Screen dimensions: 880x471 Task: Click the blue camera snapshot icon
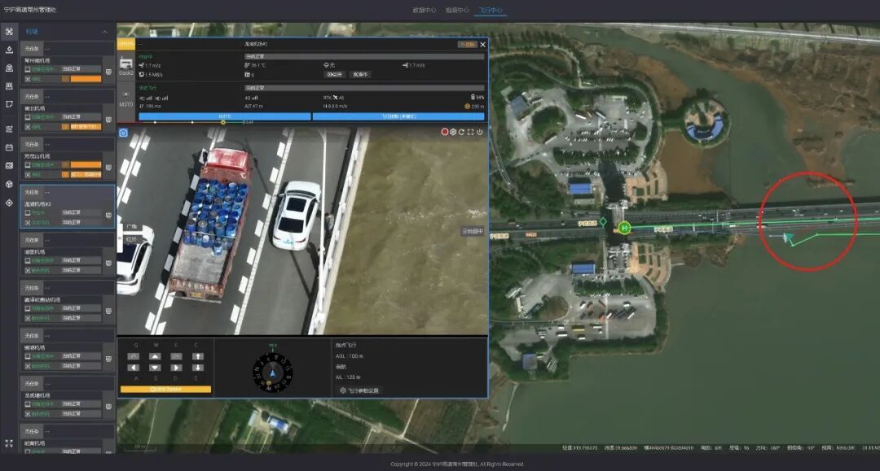click(x=123, y=133)
